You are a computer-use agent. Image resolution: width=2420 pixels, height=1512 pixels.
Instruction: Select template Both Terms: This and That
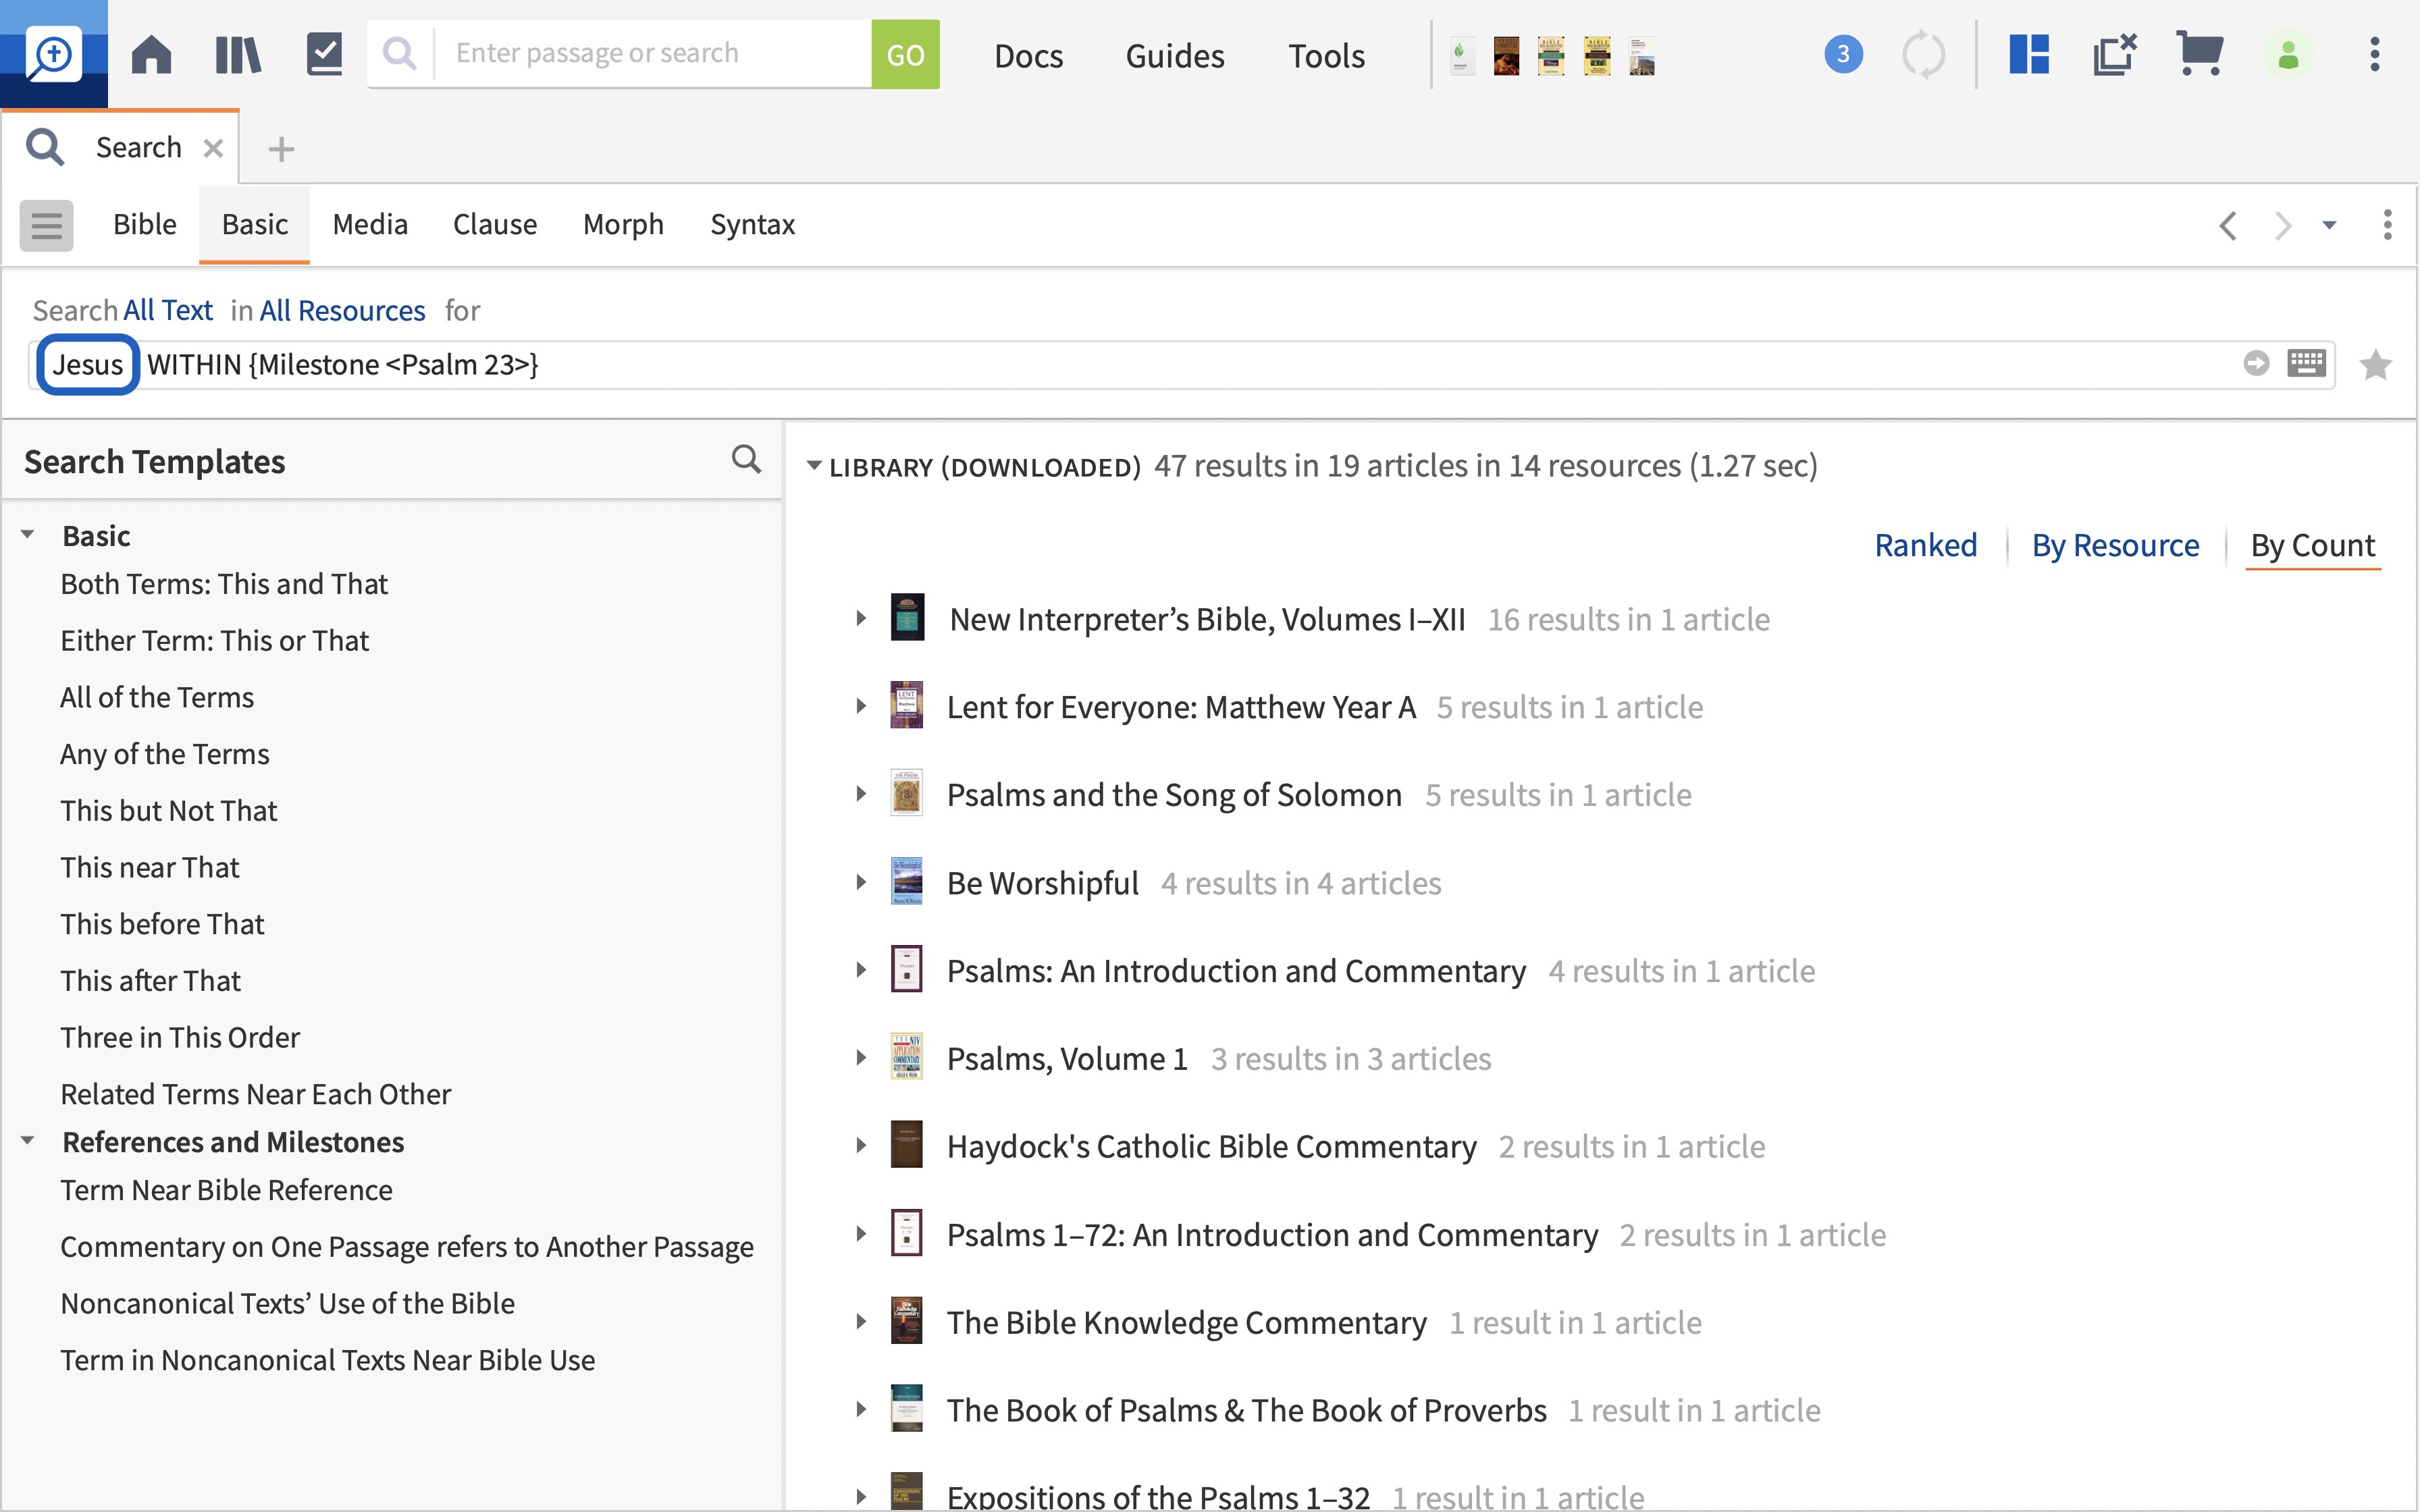[x=224, y=584]
